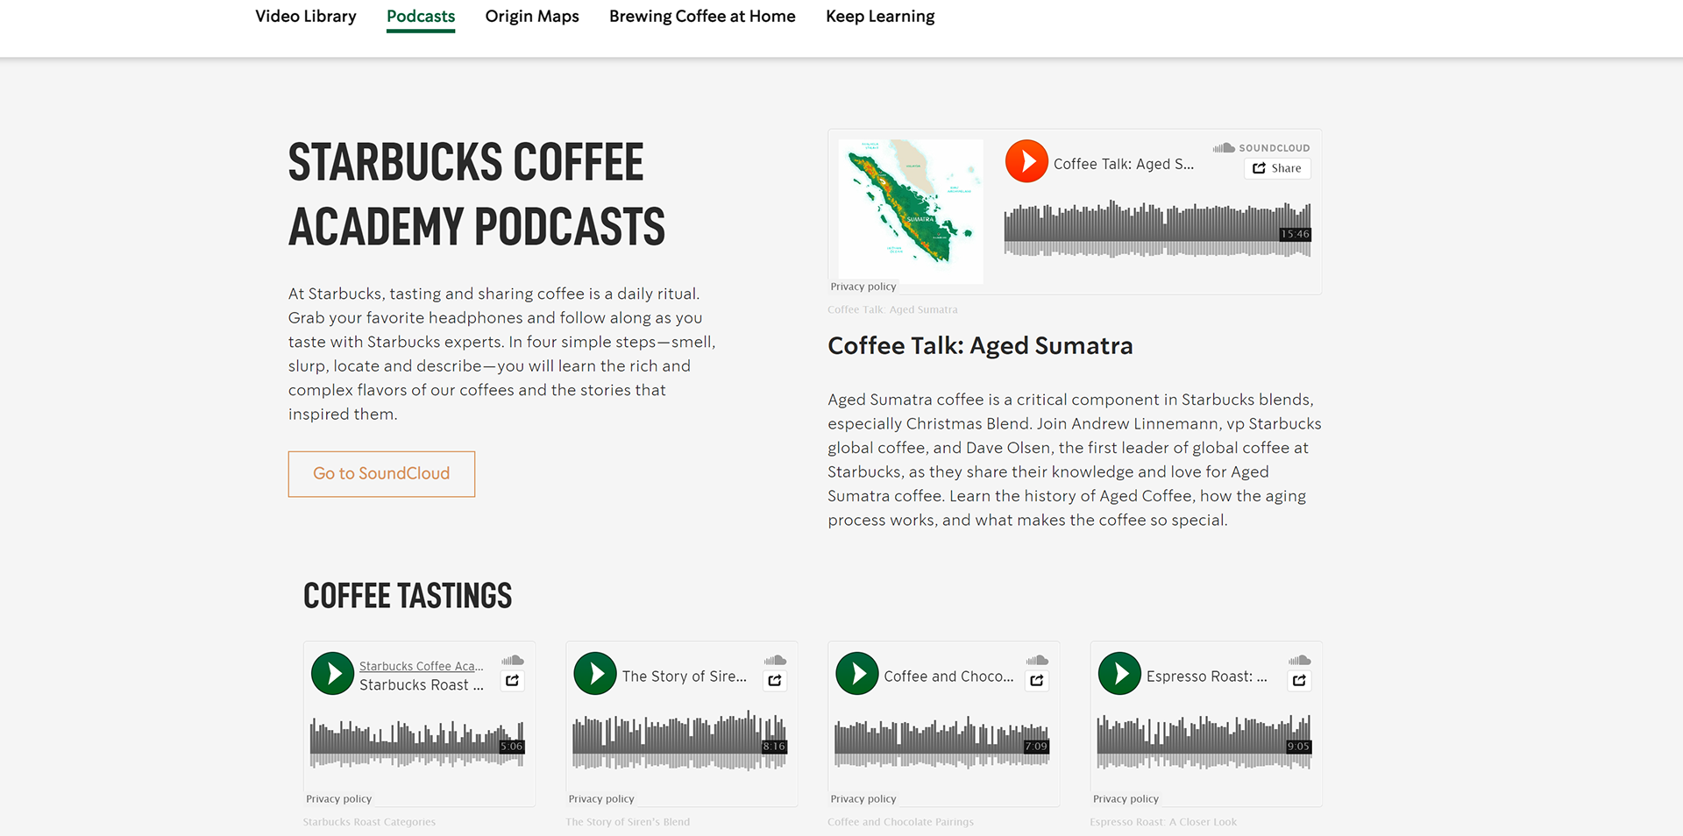Click share icon on Espresso Roast player
Screen dimensions: 1683x836
(x=1299, y=680)
